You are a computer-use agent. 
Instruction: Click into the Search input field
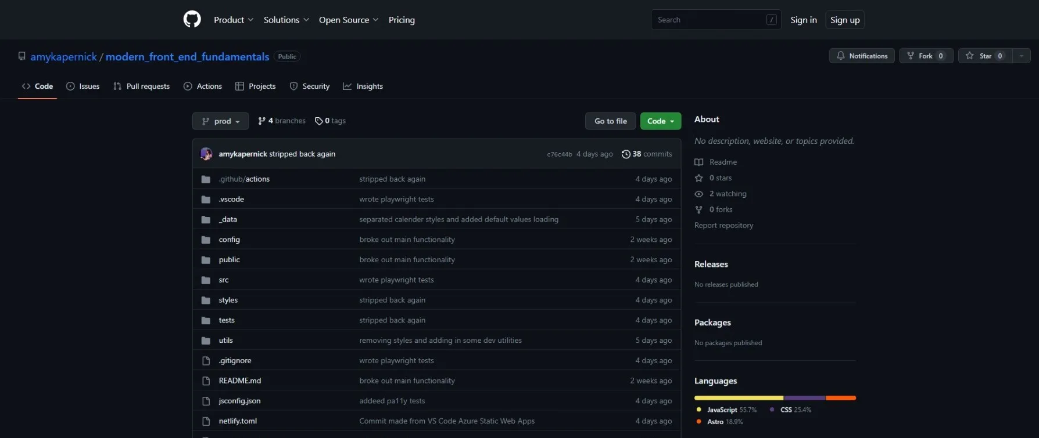coord(709,20)
